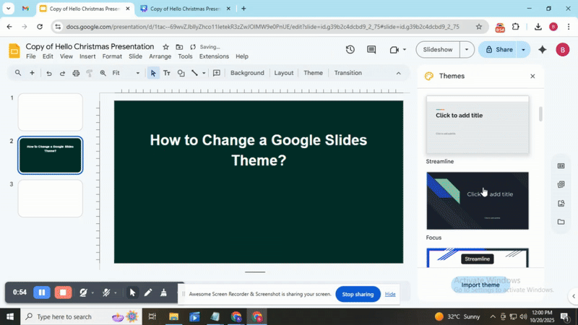Expand the Share options arrow

pyautogui.click(x=523, y=50)
